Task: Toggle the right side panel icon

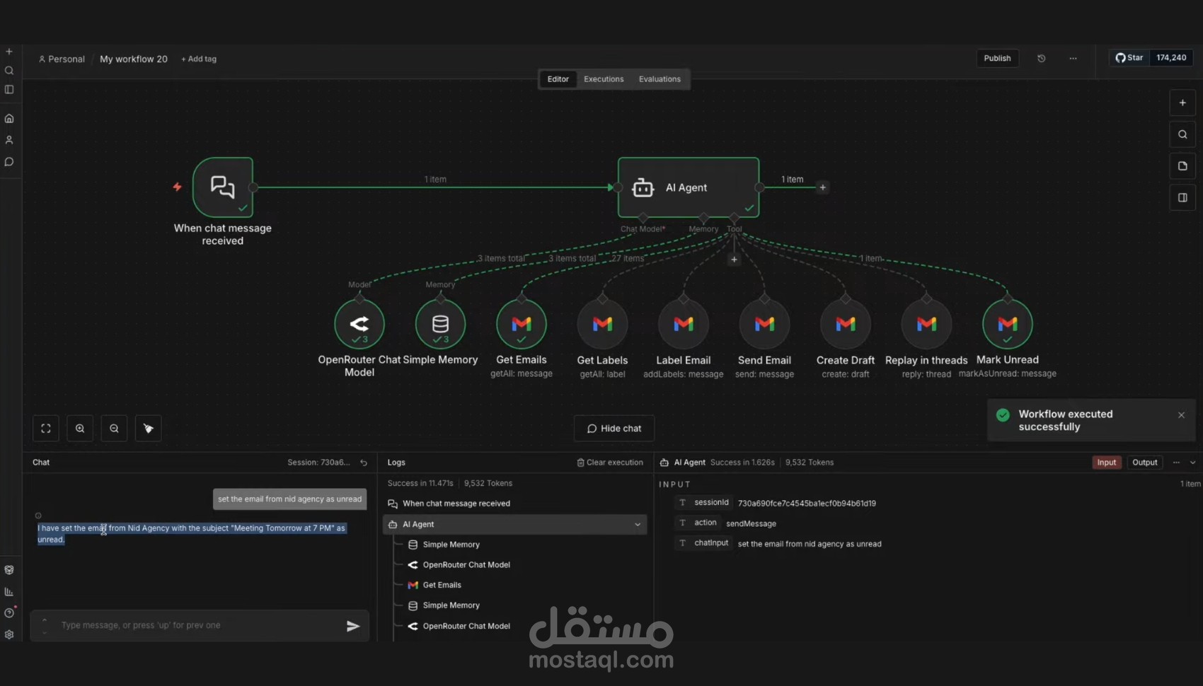Action: (x=1182, y=198)
